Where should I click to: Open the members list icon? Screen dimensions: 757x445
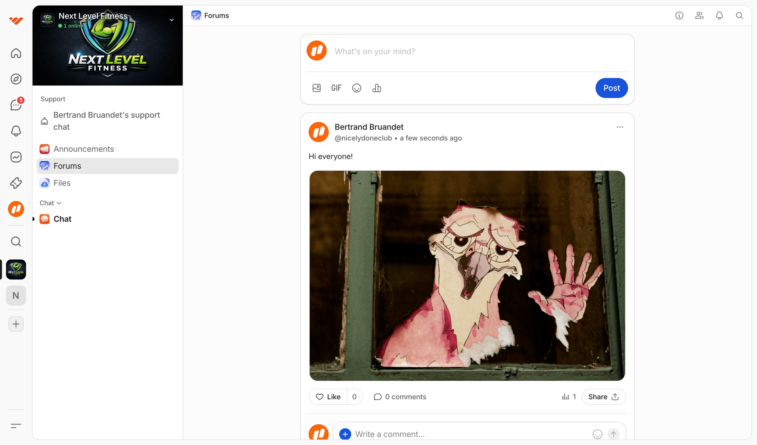pyautogui.click(x=699, y=15)
